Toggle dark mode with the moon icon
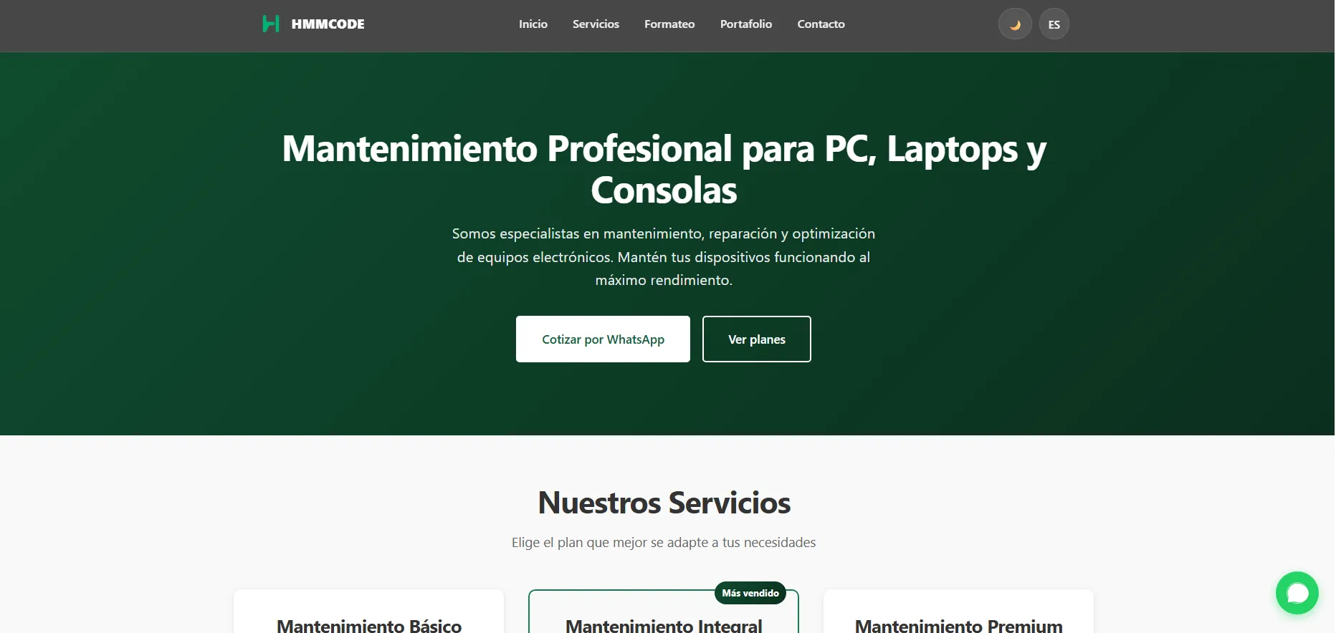Screen dimensions: 1336x633 coord(1015,24)
